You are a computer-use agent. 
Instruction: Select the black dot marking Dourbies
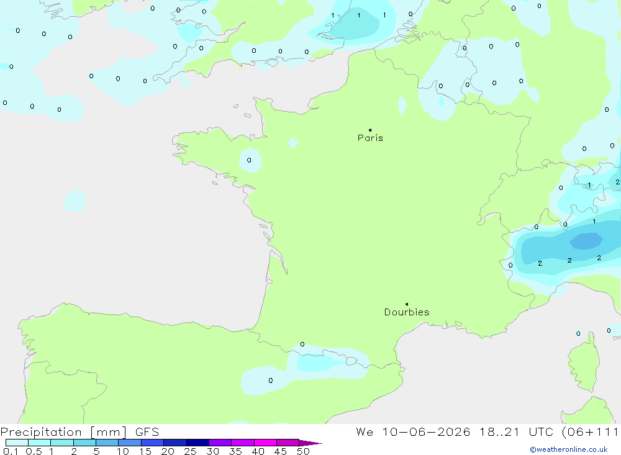(x=407, y=304)
